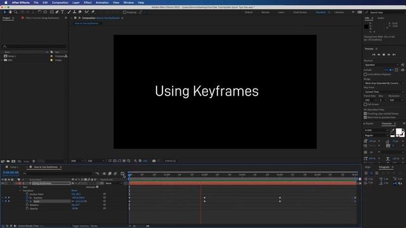Enable Rotation property stopwatch
The width and height of the screenshot is (406, 228).
(x=27, y=205)
